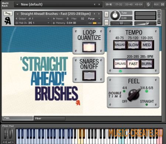The width and height of the screenshot is (166, 144).
Task: Click the pan slider in instrument header
Action: tap(121, 23)
